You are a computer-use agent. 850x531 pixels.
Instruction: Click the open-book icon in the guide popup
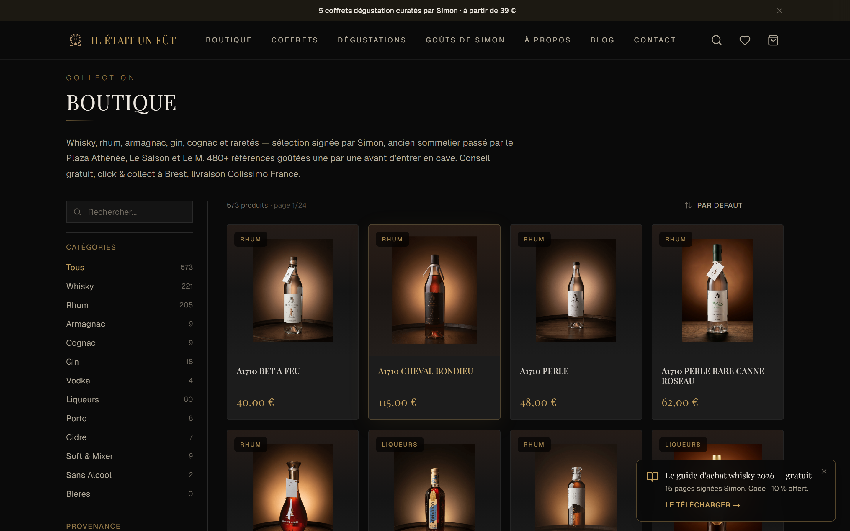(652, 476)
